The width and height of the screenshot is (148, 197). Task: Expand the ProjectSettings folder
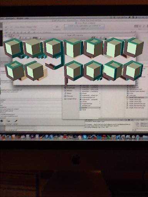click(x=90, y=104)
